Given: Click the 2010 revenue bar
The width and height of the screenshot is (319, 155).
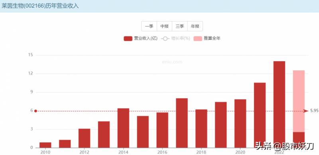Looking at the screenshot, I should coord(45,145).
